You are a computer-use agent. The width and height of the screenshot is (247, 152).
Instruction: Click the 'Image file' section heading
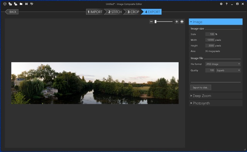pos(197,58)
